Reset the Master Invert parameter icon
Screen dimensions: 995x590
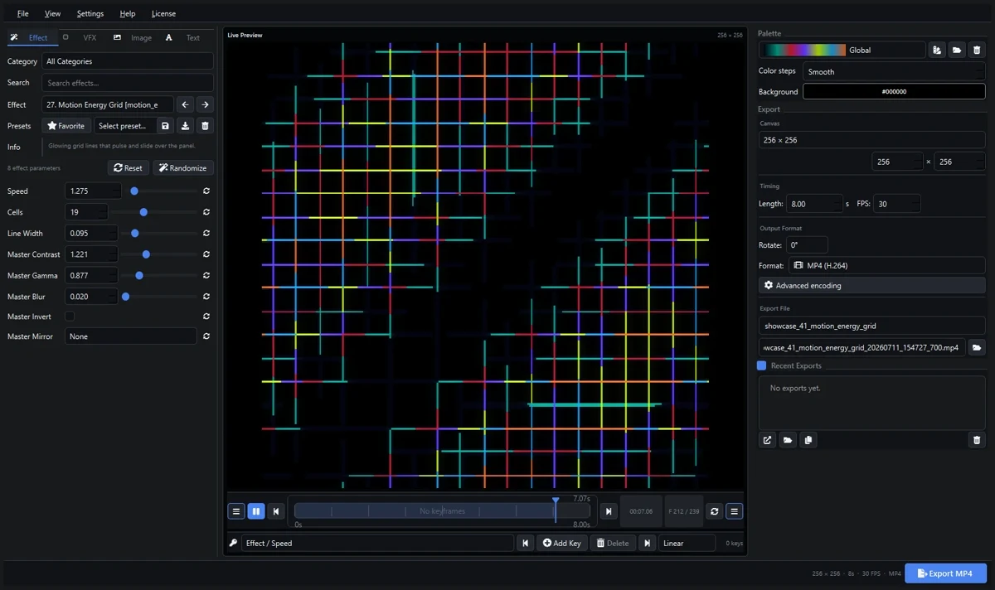(206, 317)
